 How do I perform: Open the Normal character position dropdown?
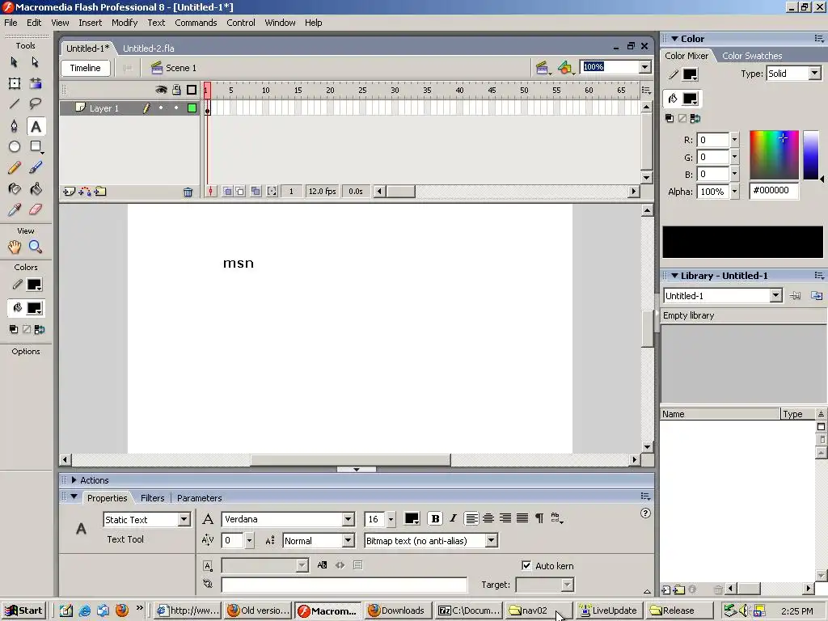click(348, 541)
